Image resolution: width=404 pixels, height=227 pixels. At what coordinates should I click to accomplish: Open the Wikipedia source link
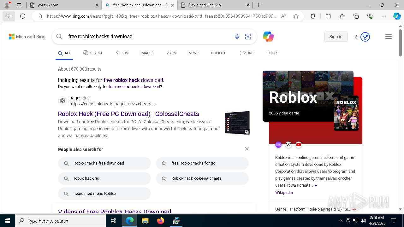[x=284, y=193]
